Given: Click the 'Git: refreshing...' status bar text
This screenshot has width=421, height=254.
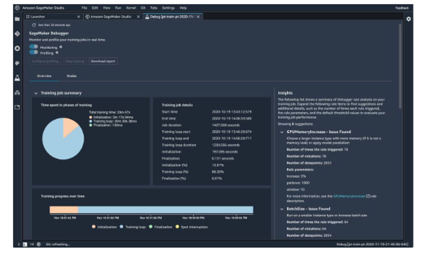Looking at the screenshot, I should tap(58, 244).
